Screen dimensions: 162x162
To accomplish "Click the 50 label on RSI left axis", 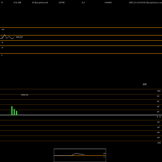I will point(2,42).
